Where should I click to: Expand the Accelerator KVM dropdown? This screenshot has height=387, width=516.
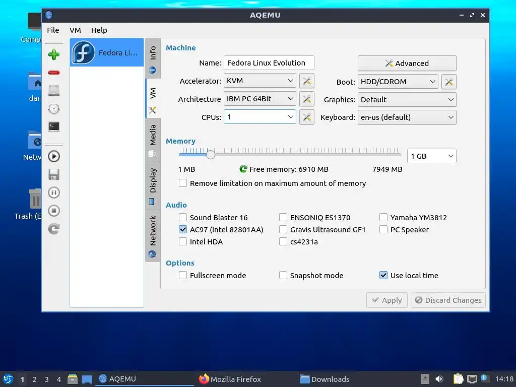260,81
